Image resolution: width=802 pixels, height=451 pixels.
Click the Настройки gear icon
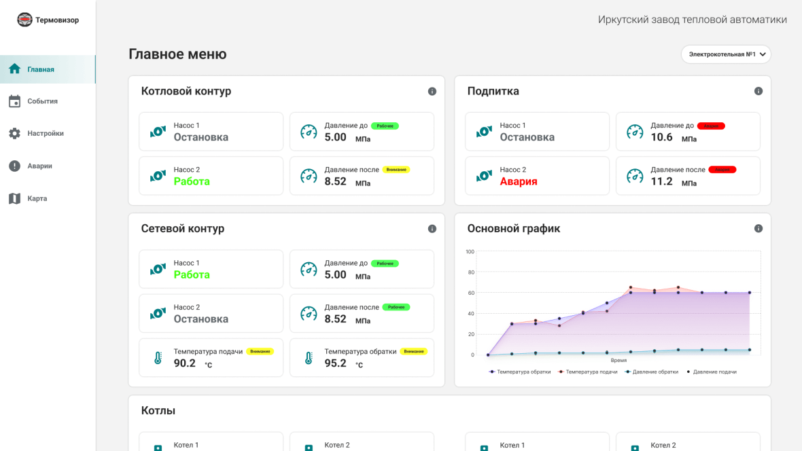coord(14,134)
